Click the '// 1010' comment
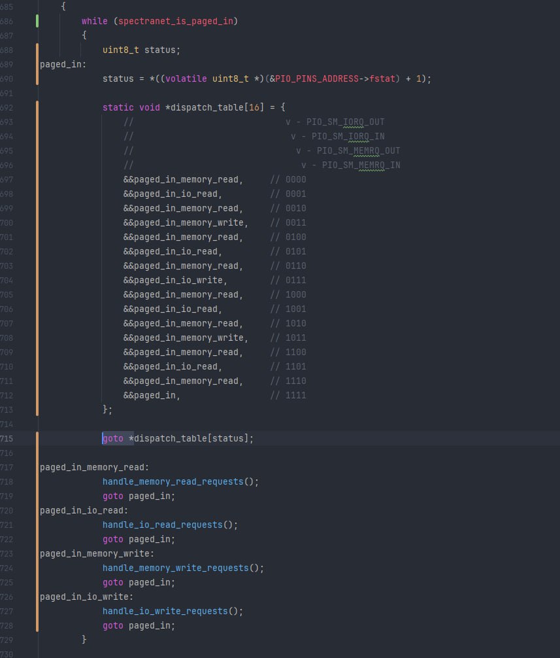Screen dimensions: 560x658 (x=288, y=324)
